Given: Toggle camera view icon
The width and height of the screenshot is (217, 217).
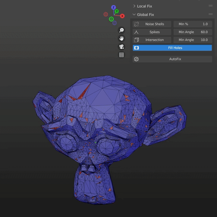Looking at the screenshot, I should [121, 47].
